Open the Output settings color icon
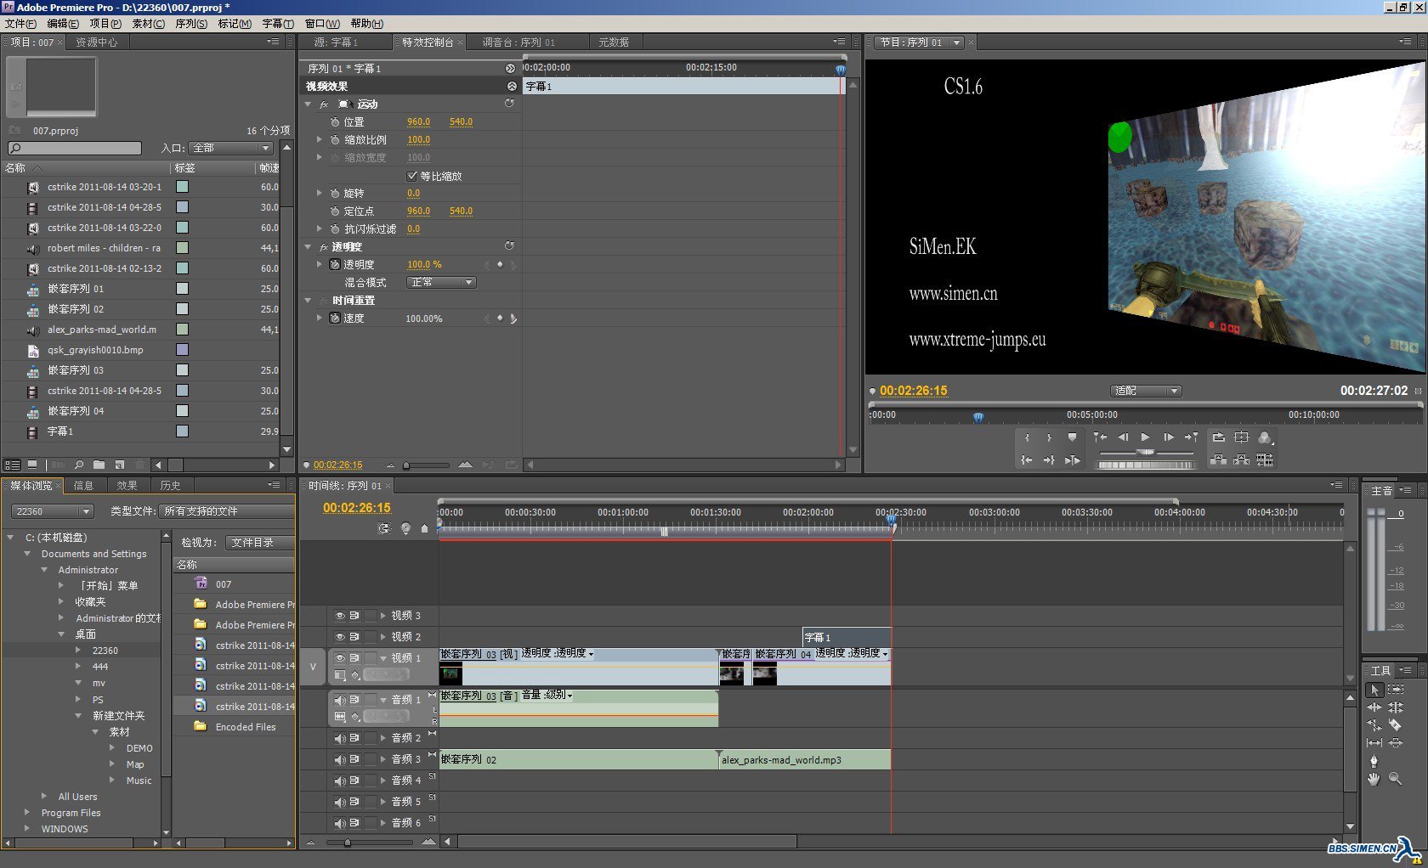 1265,437
